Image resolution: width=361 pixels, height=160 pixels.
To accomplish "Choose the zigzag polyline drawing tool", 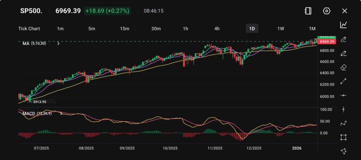I will [343, 123].
